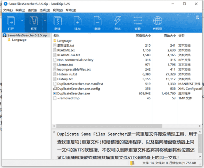Open the 文件(F) menu
Screen dimensions: 204x168
point(8,10)
